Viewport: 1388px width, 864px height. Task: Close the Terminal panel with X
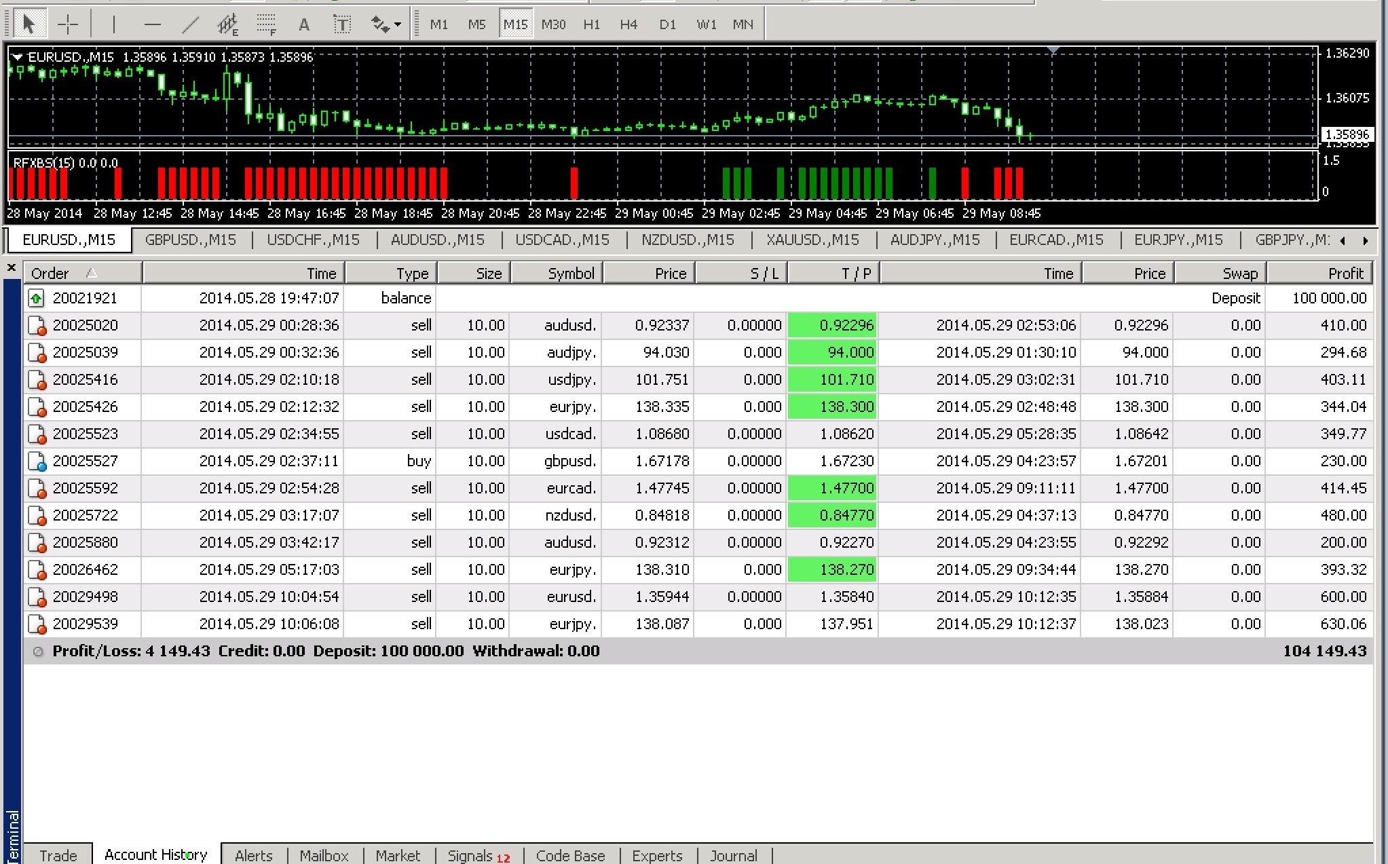tap(11, 268)
